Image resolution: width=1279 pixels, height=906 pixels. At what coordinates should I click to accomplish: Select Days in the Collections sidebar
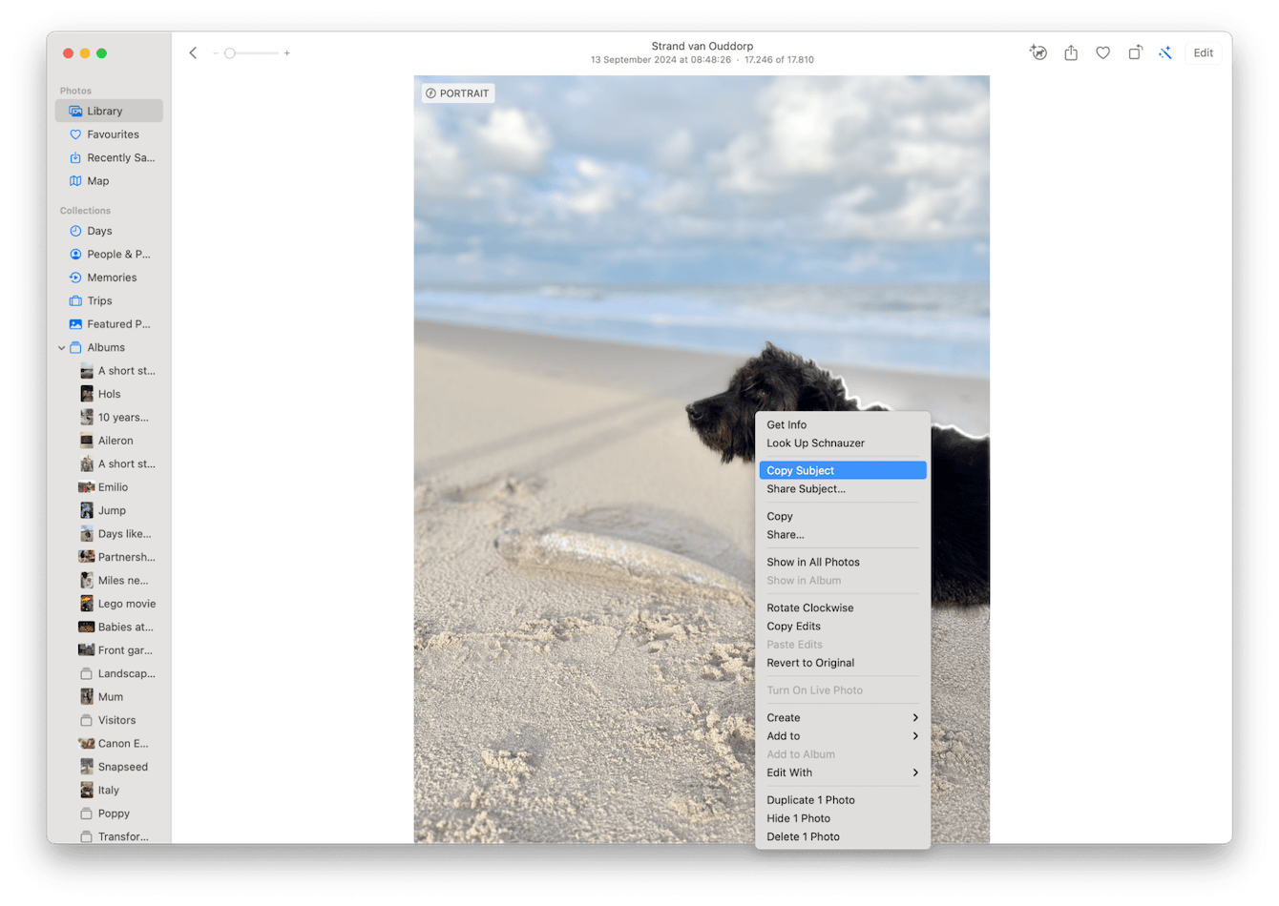click(97, 230)
